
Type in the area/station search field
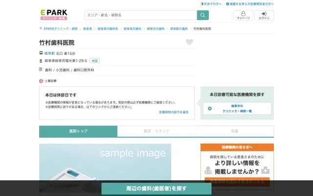[141, 15]
